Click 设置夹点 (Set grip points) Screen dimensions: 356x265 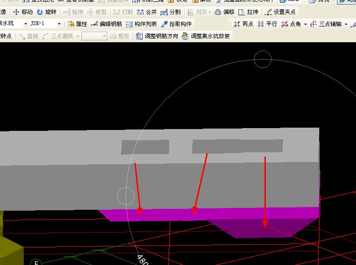click(x=280, y=12)
